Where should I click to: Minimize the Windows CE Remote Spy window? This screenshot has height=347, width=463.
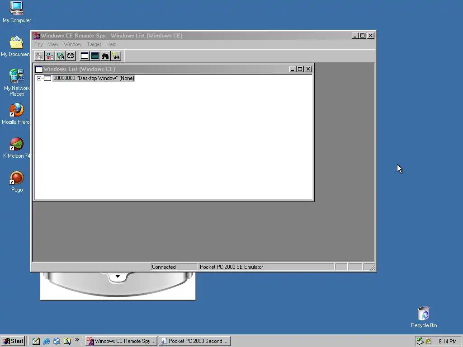point(355,36)
